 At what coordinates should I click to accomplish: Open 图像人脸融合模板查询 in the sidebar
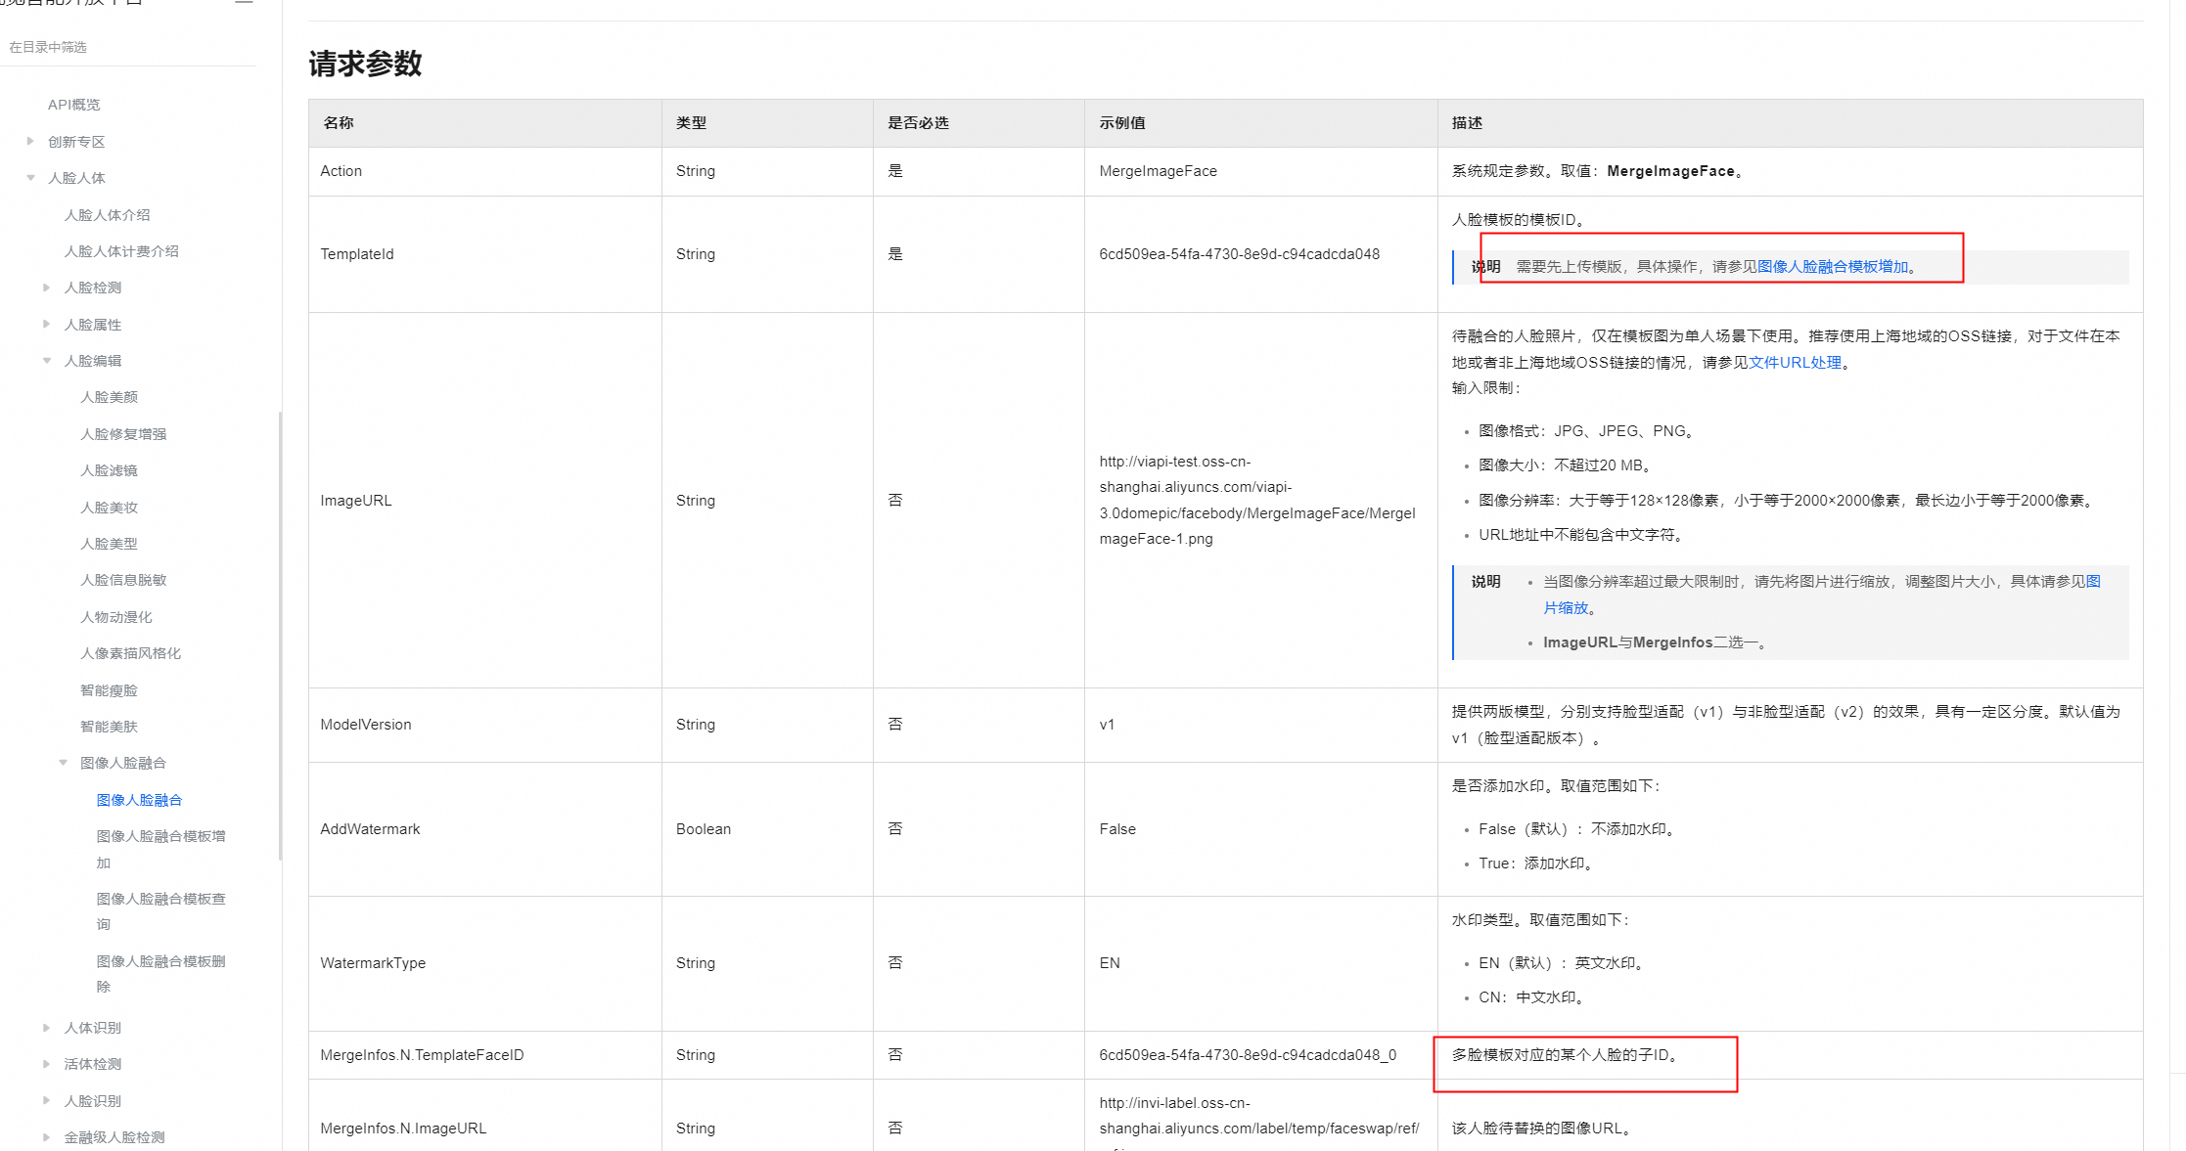(161, 910)
